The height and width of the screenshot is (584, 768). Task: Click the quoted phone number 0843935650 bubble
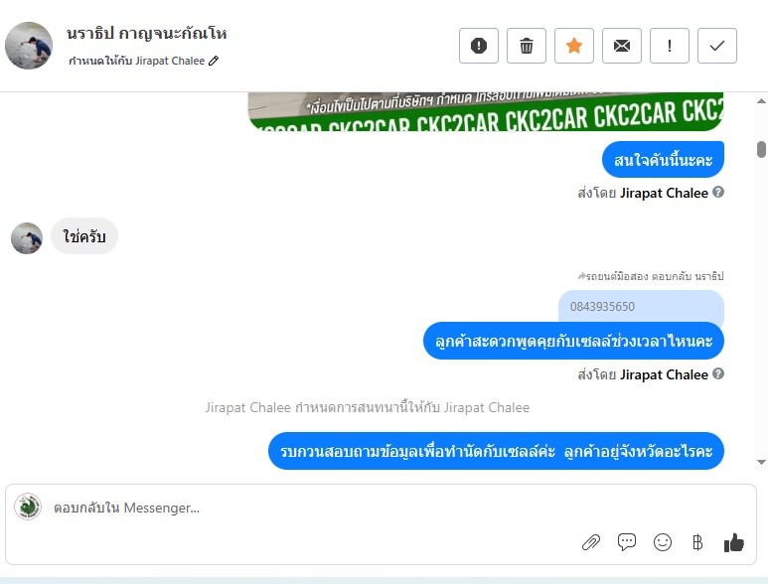641,307
